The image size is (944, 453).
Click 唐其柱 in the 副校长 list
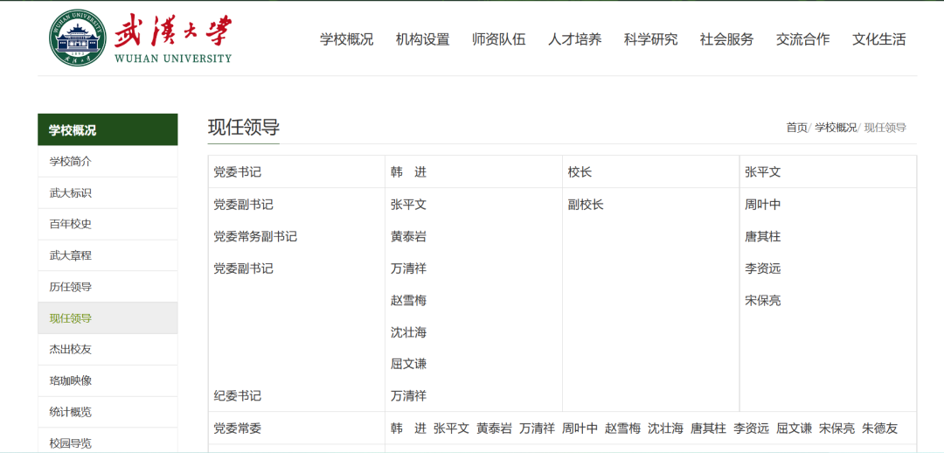[x=763, y=237]
